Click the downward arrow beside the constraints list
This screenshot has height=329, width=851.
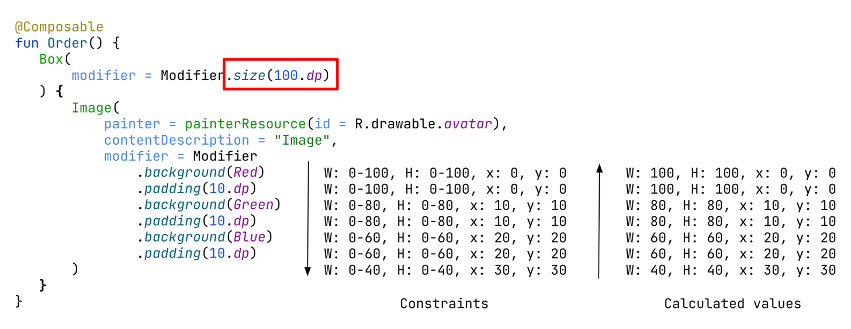308,219
